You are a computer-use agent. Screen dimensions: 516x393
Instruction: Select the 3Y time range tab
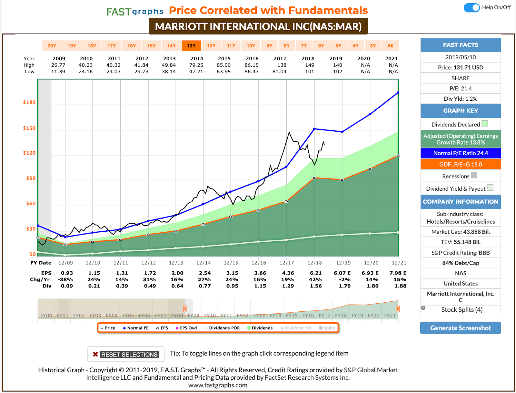coord(373,46)
